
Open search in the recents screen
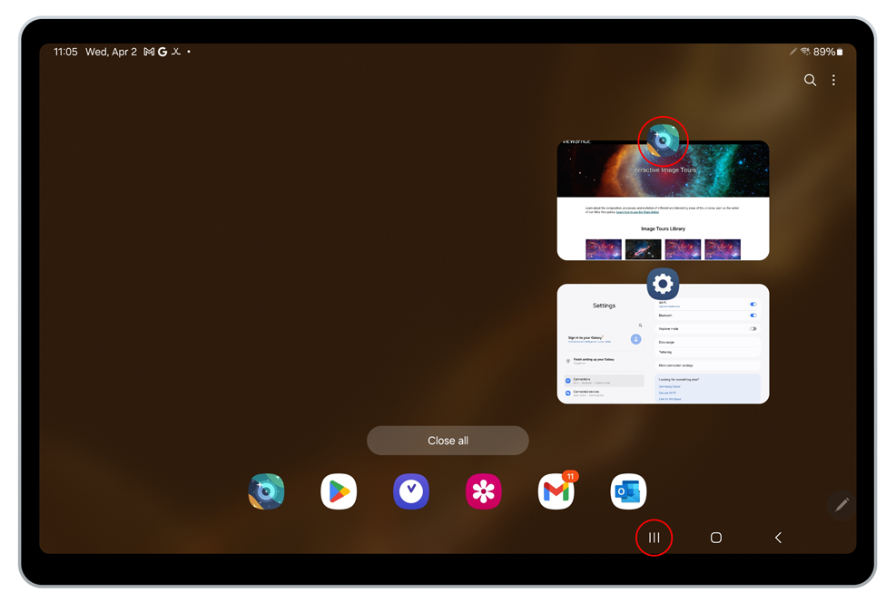click(x=810, y=80)
